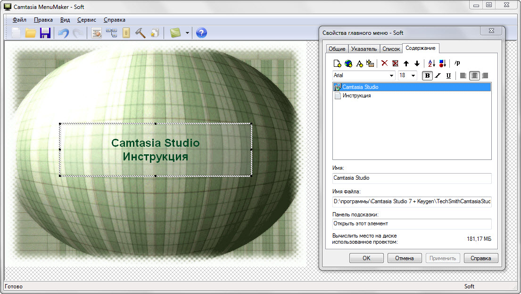
Task: Click the Панель подсказки field
Action: pyautogui.click(x=412, y=224)
